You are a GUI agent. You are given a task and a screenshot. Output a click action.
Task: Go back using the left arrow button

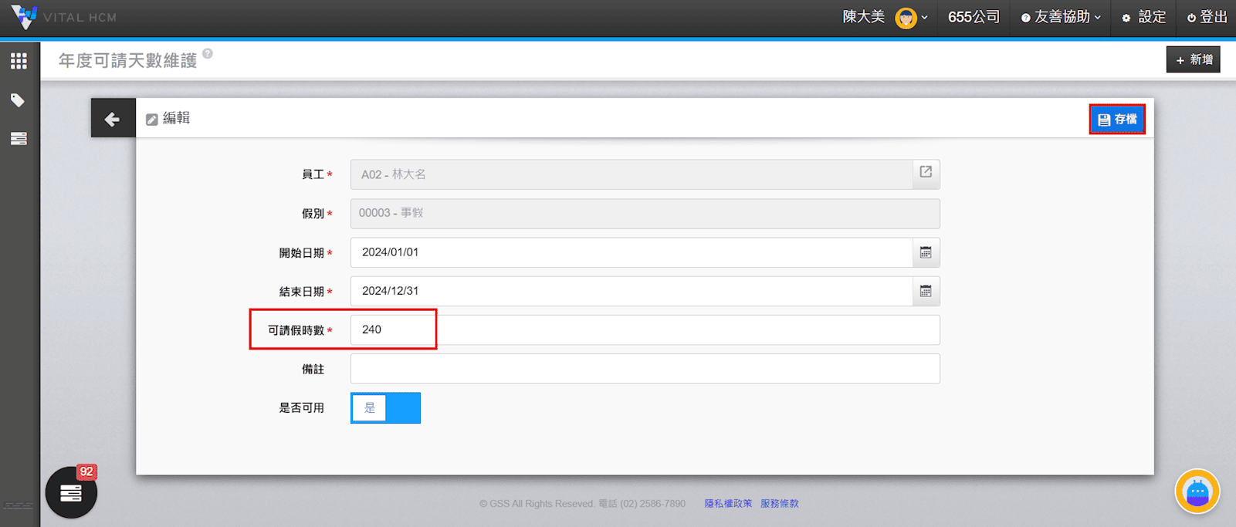[x=113, y=119]
